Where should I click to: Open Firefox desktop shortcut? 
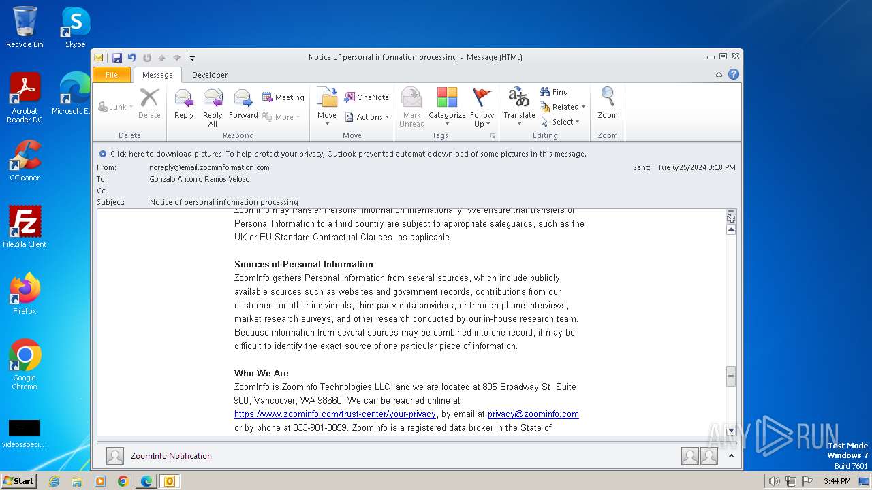pos(25,294)
